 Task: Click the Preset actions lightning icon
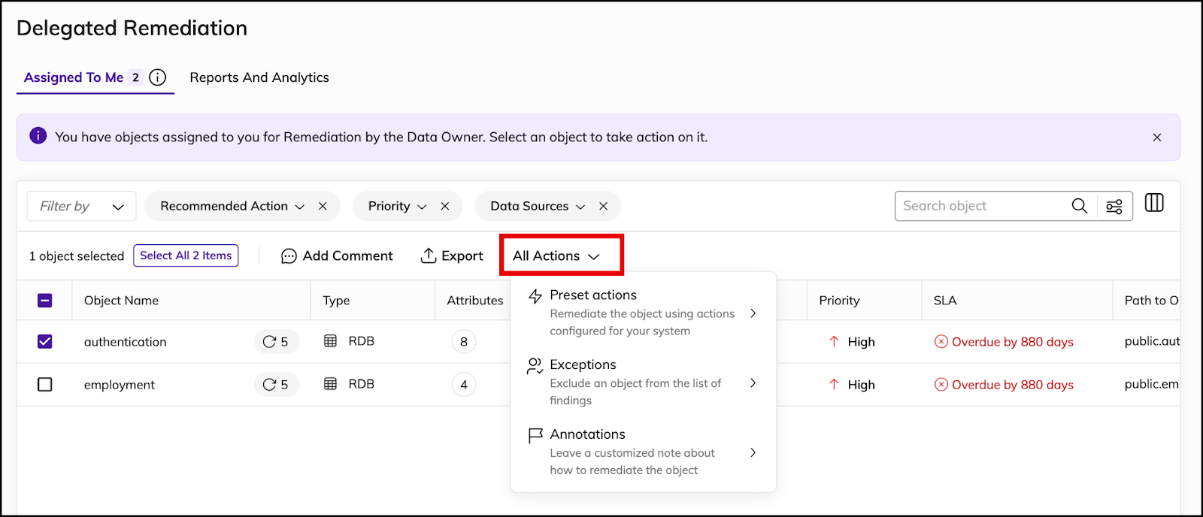click(x=535, y=296)
